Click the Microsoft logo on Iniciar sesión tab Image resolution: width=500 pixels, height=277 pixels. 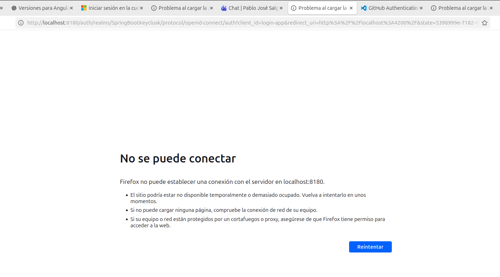(84, 8)
